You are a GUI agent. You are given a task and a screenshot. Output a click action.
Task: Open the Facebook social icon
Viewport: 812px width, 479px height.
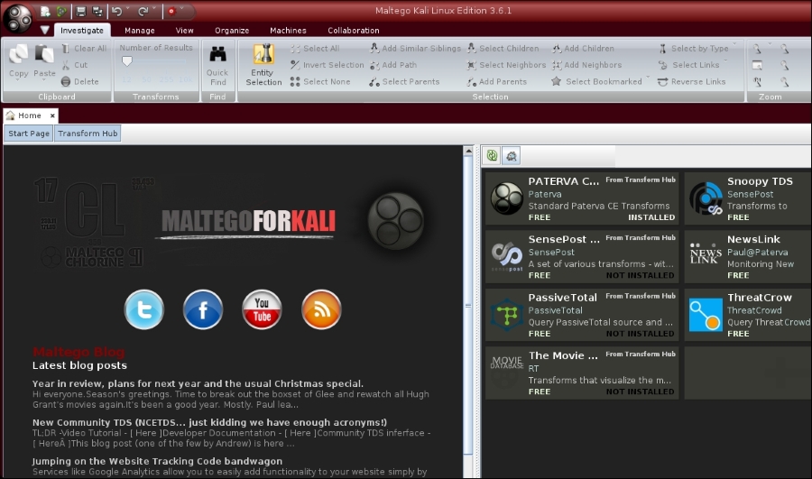(x=203, y=309)
